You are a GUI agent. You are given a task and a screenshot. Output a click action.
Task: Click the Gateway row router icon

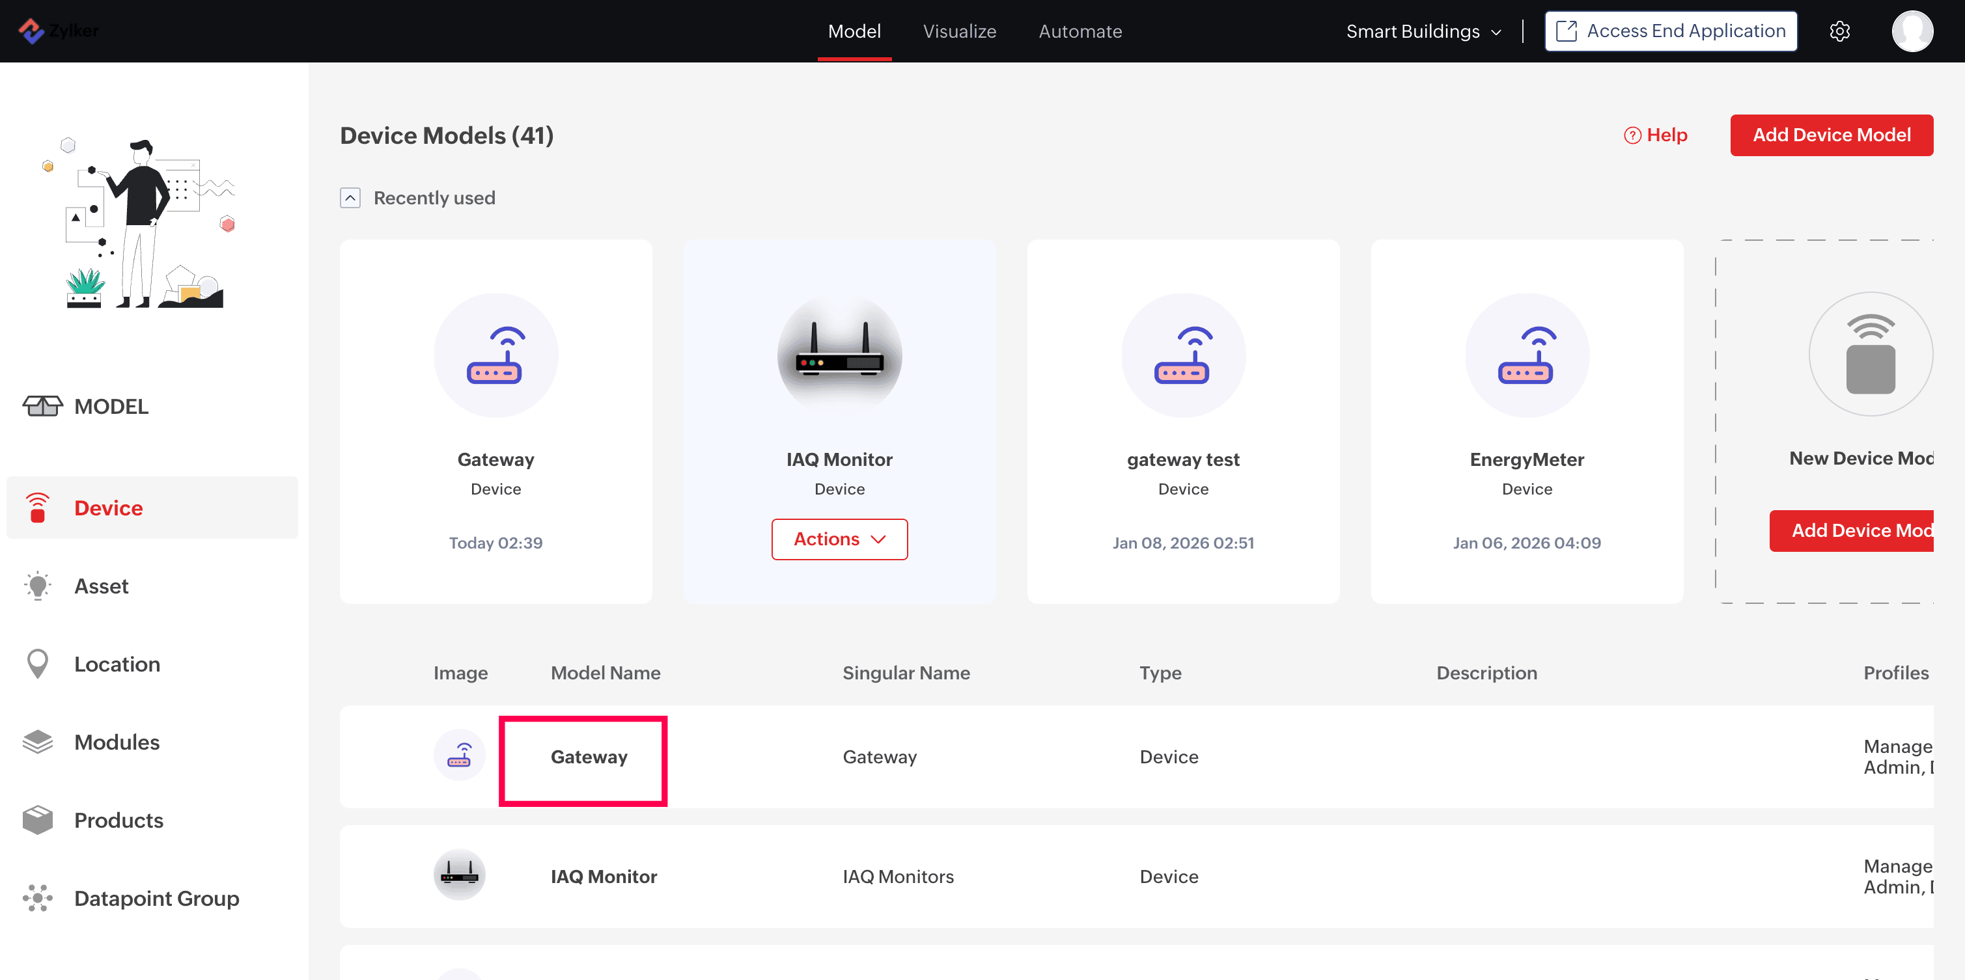(x=459, y=755)
